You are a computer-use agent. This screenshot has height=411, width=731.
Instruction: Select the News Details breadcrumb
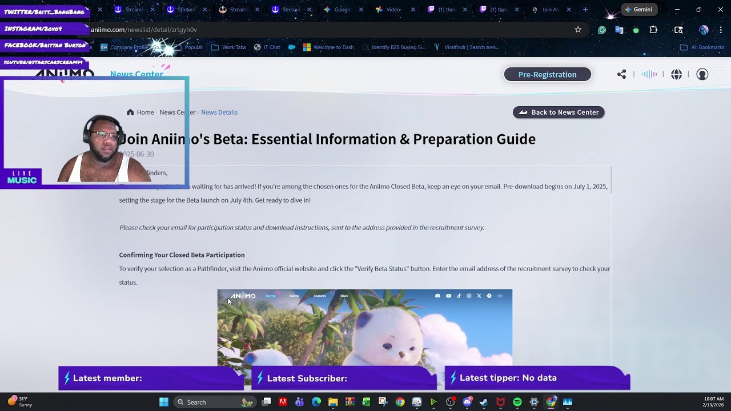tap(219, 112)
